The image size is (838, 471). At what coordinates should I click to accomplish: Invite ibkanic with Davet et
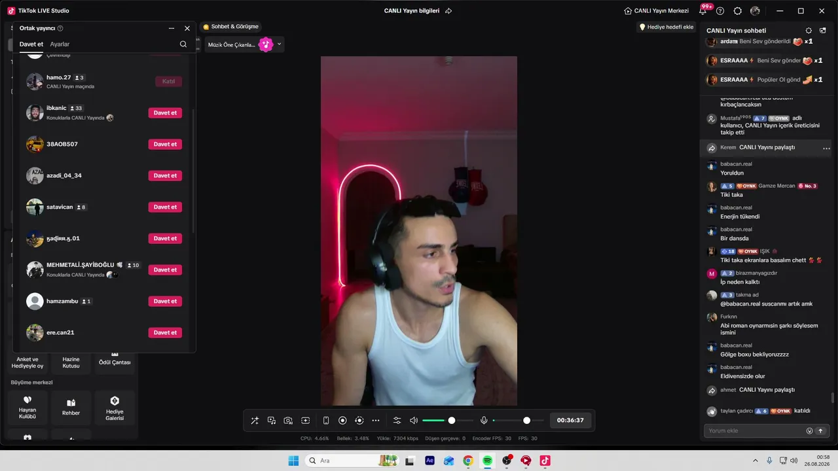[x=165, y=113]
